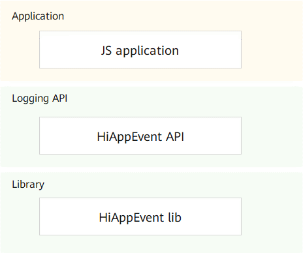Click empty area right of JS application box
Screen dimensions: 303x253
coord(272,50)
